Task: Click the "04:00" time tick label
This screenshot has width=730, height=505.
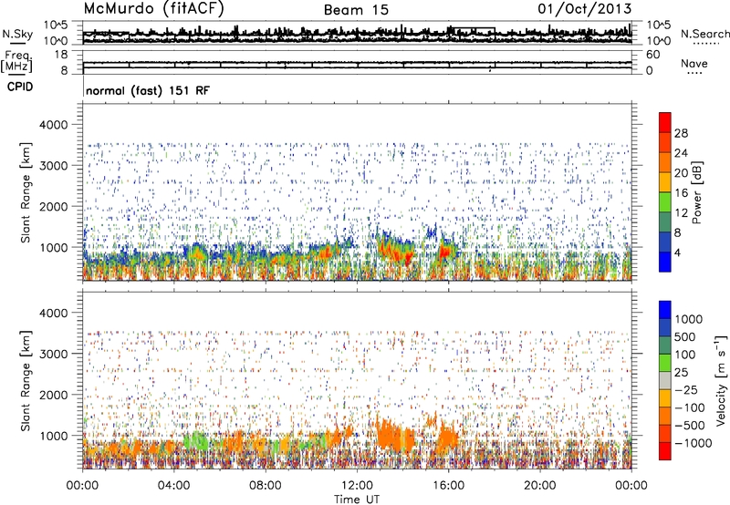Action: pos(173,486)
